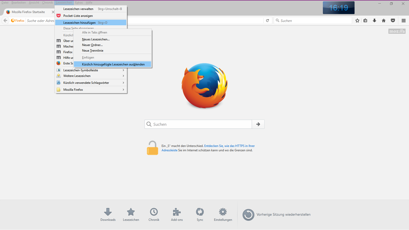Open Chronik clock in bottom launcher

(x=154, y=214)
